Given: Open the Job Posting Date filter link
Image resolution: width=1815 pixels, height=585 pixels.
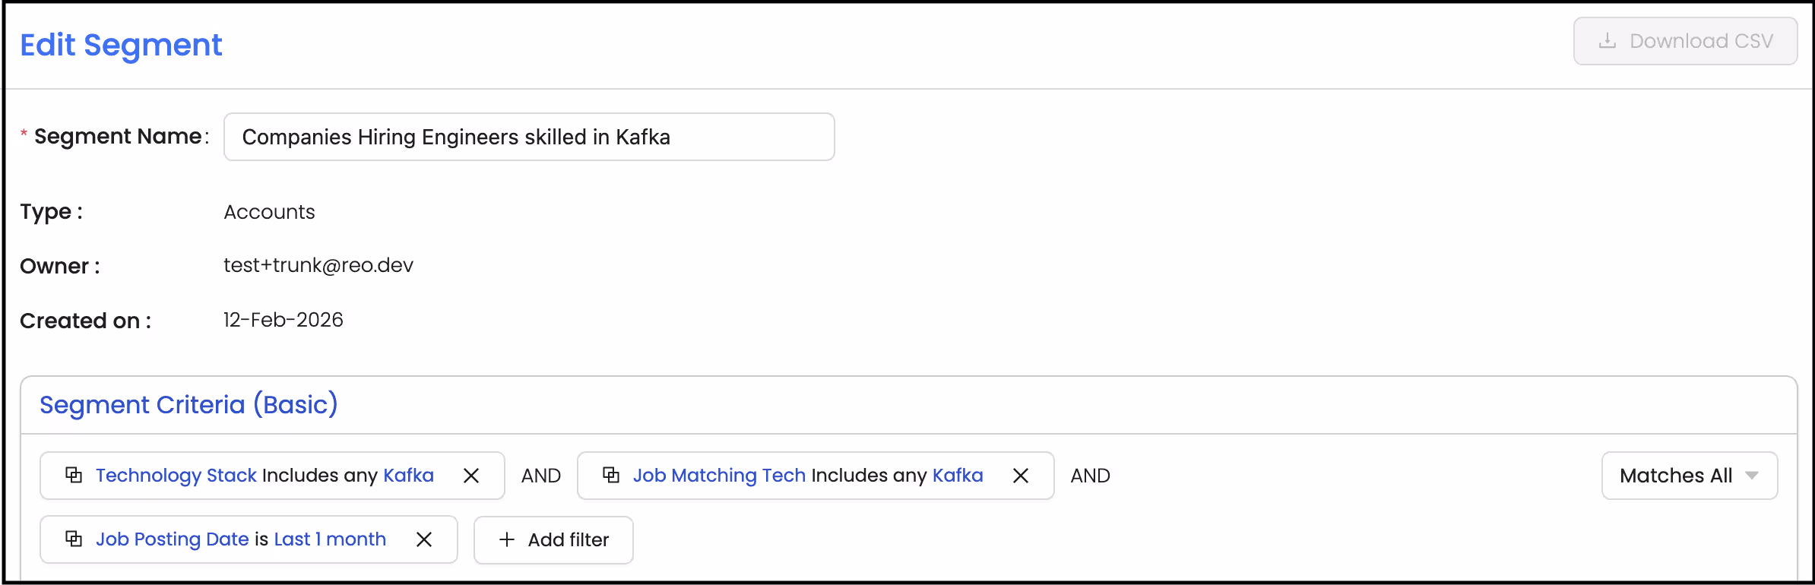Looking at the screenshot, I should pyautogui.click(x=173, y=539).
